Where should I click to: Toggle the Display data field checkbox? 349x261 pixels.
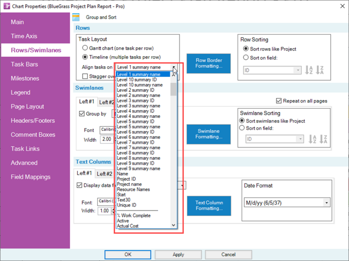tap(79, 185)
